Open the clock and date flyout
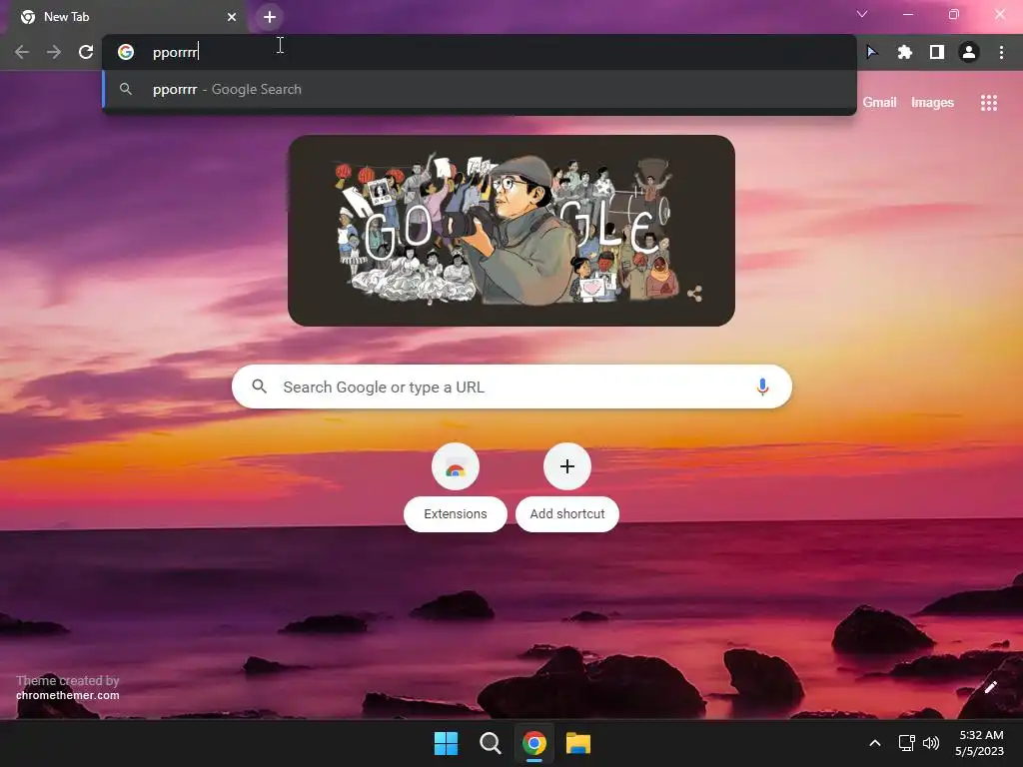 point(979,743)
